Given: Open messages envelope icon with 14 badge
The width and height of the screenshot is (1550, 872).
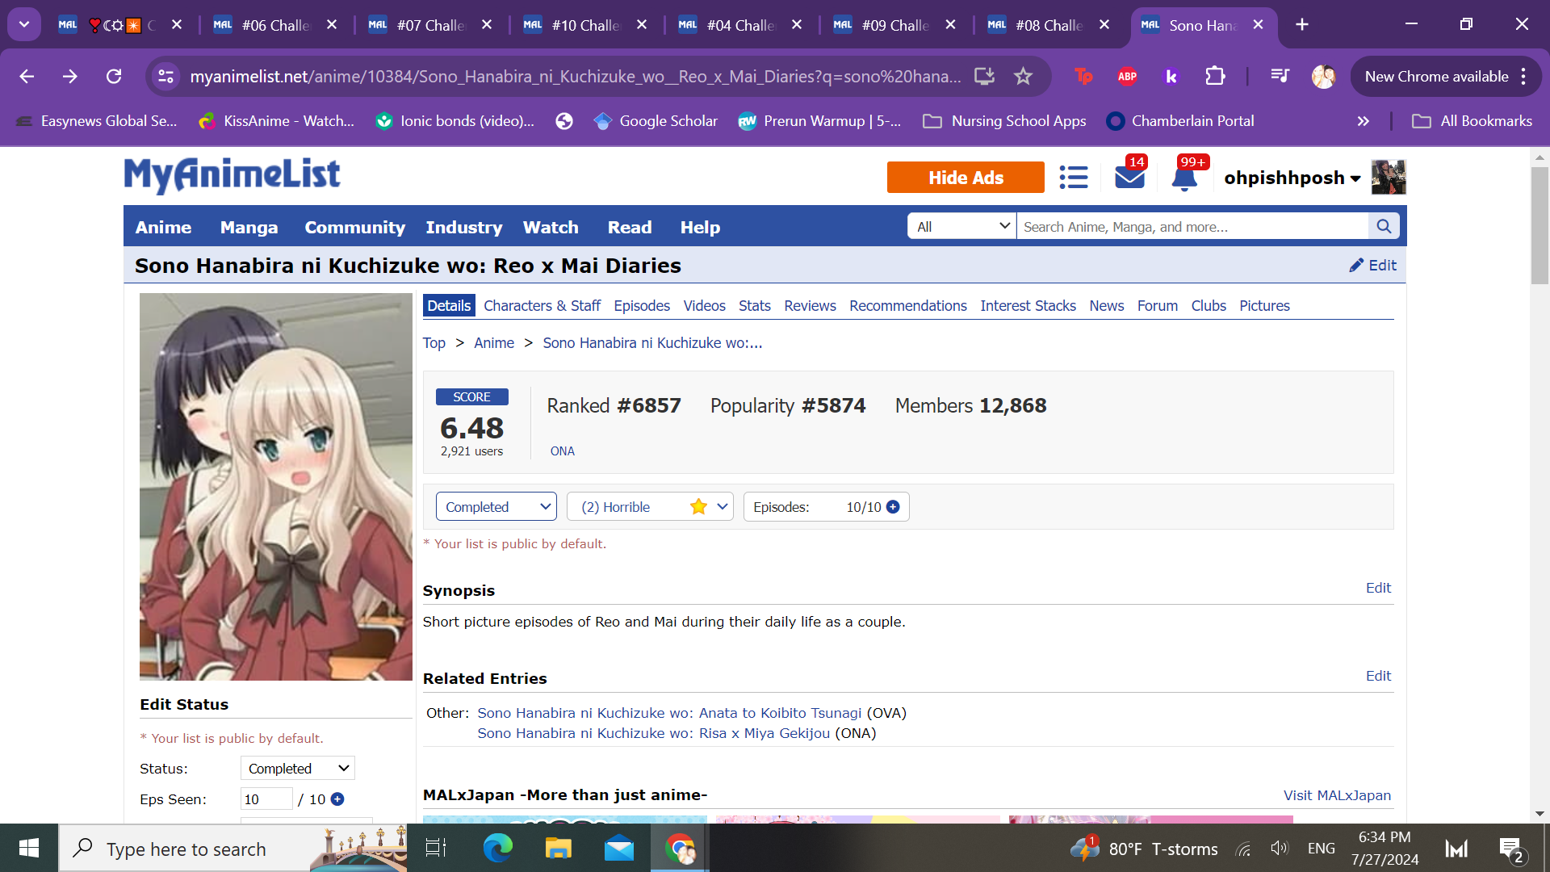Looking at the screenshot, I should pos(1129,177).
